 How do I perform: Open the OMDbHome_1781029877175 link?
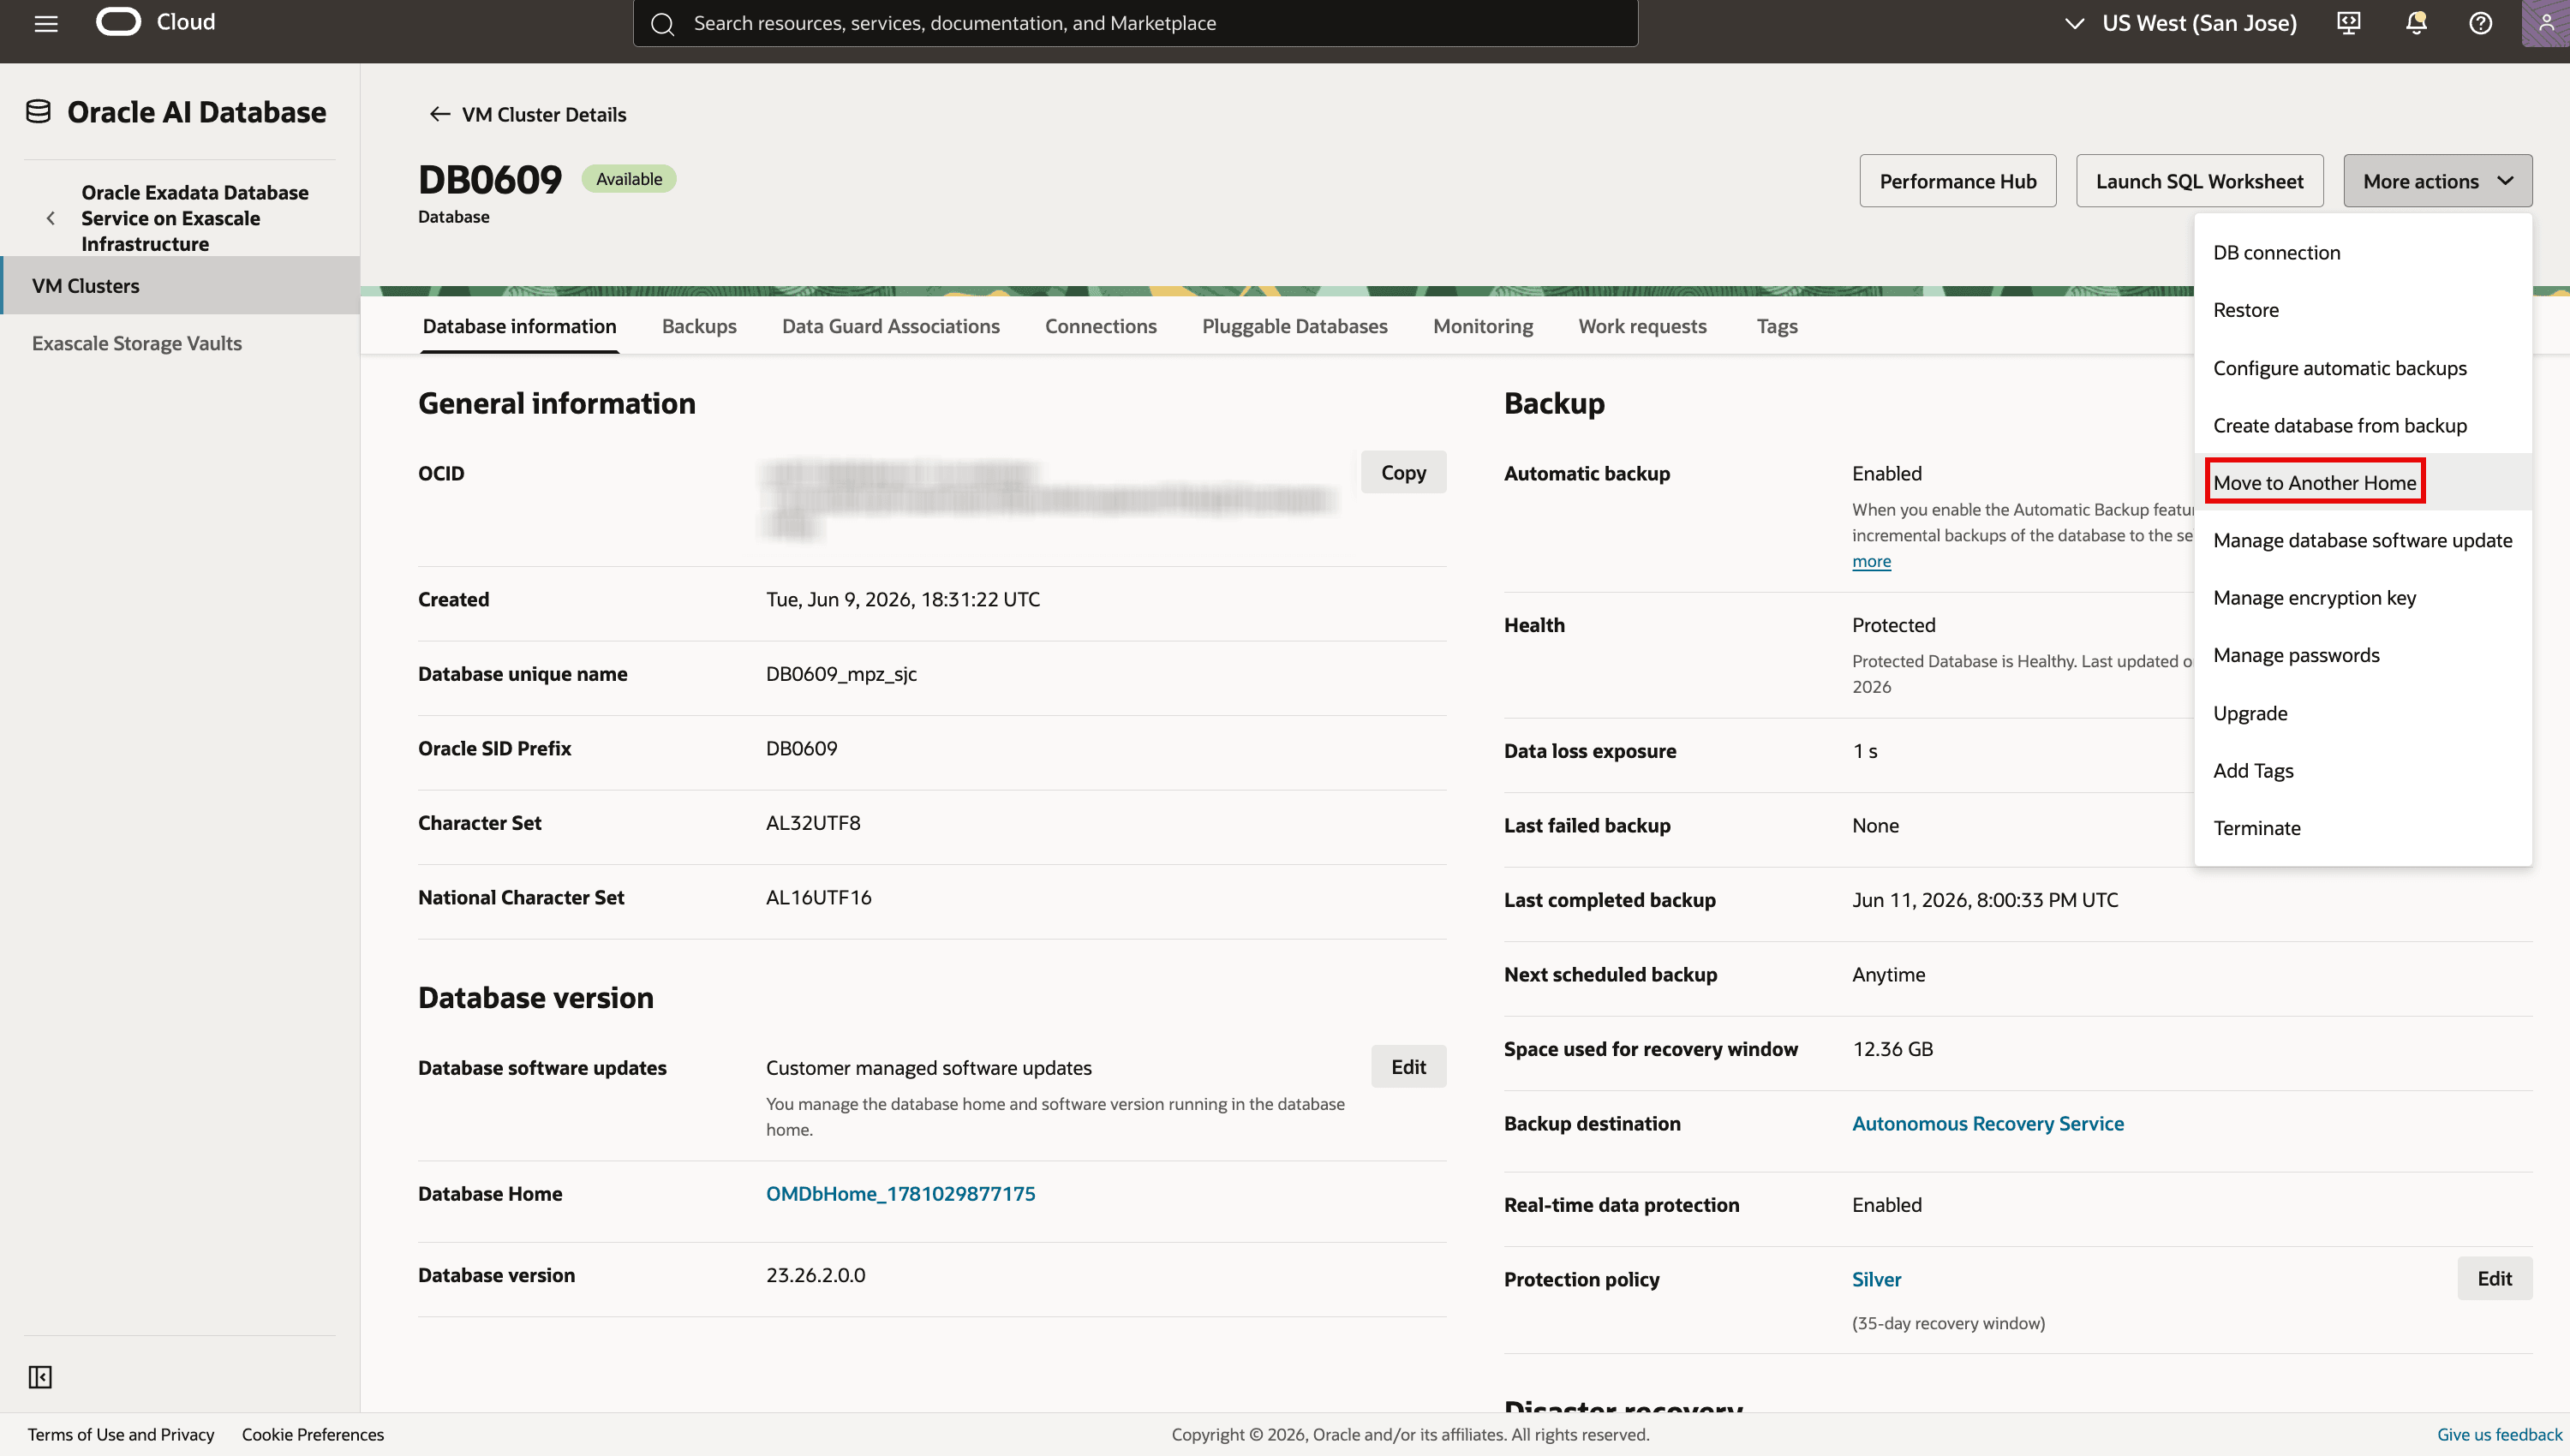coord(900,1193)
